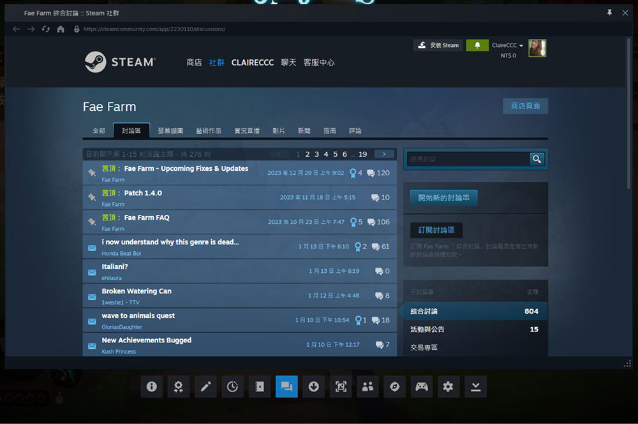Open the 商店 store menu

point(194,62)
